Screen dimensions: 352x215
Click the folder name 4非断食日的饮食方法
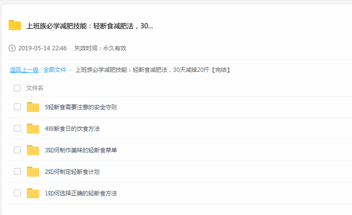tap(72, 129)
